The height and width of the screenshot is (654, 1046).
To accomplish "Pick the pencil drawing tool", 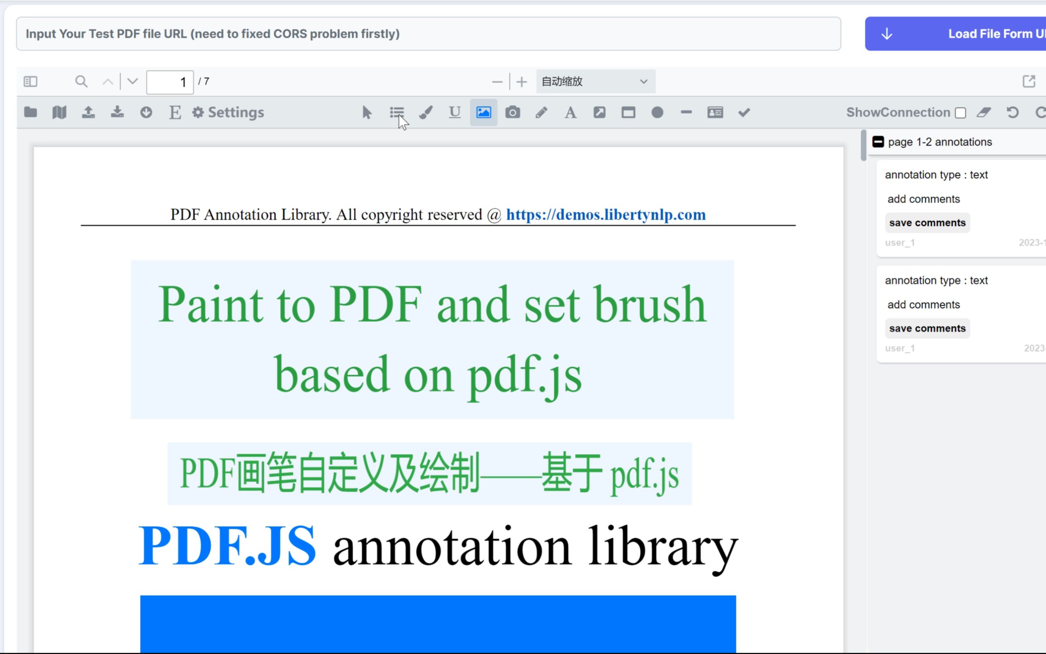I will (541, 113).
